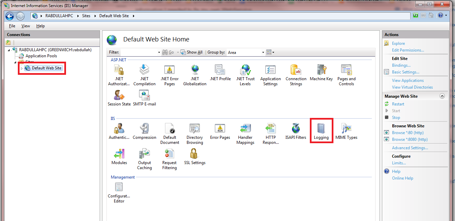Viewport: 455px width, 221px height.
Task: Open the ISAPI Filters icon
Action: click(x=296, y=131)
